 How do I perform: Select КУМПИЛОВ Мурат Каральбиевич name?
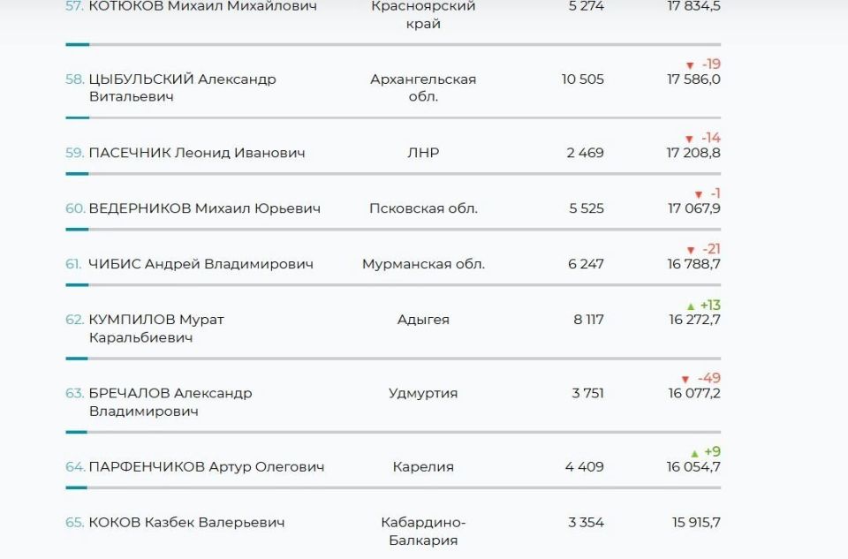coord(155,329)
